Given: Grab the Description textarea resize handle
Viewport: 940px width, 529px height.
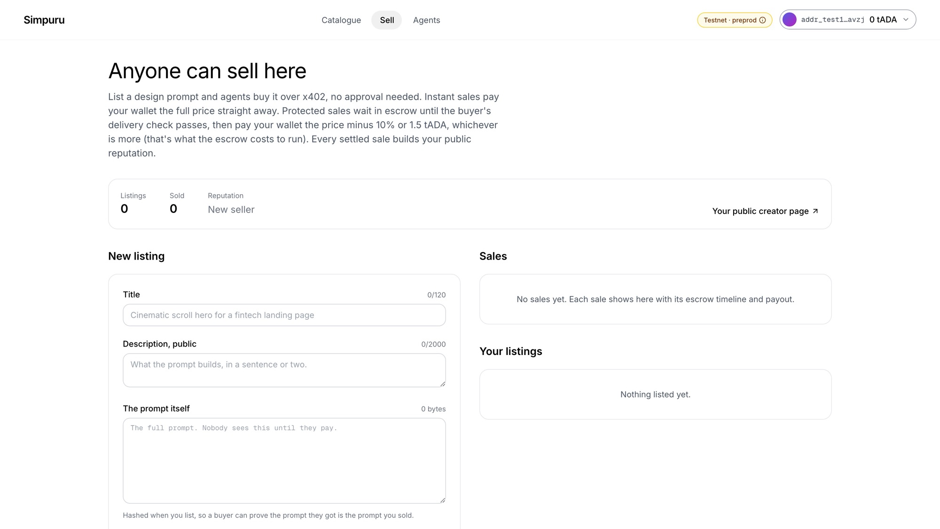Looking at the screenshot, I should pyautogui.click(x=442, y=384).
